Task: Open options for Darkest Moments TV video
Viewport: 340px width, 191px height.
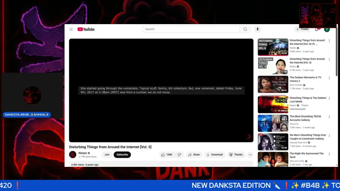Action: [x=329, y=78]
